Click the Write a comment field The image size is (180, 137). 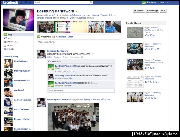pos(81,91)
